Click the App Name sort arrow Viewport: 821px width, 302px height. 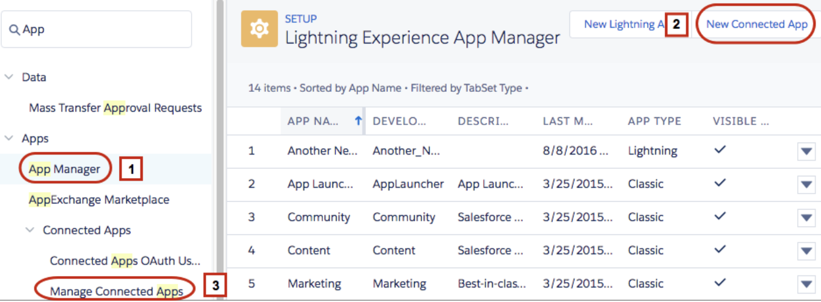pos(358,121)
